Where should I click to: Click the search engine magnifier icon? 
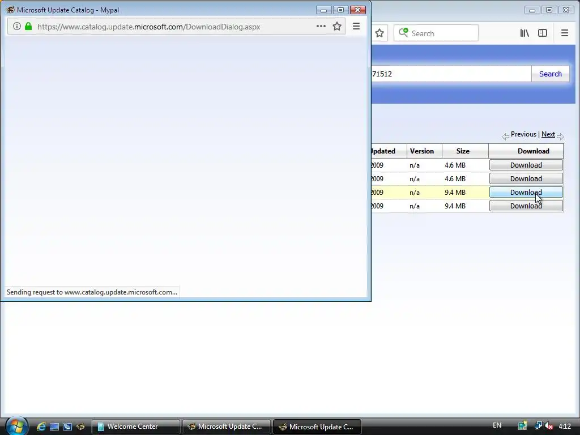click(x=403, y=33)
